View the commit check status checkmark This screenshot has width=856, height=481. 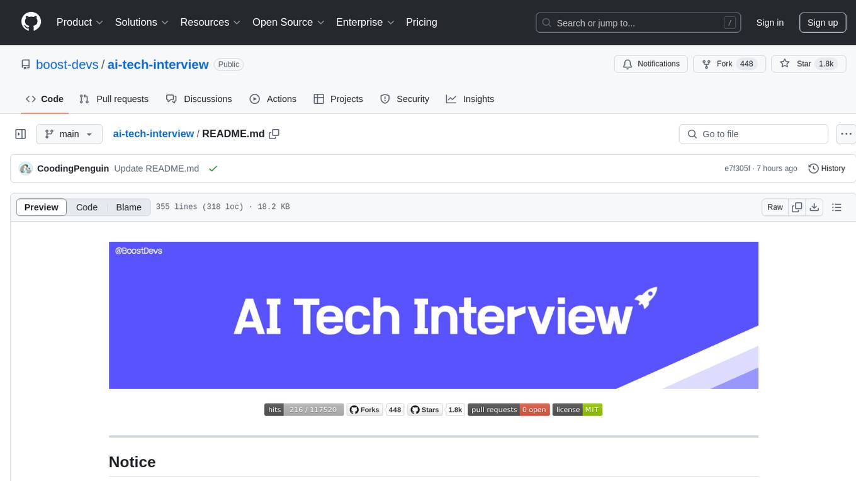(213, 169)
